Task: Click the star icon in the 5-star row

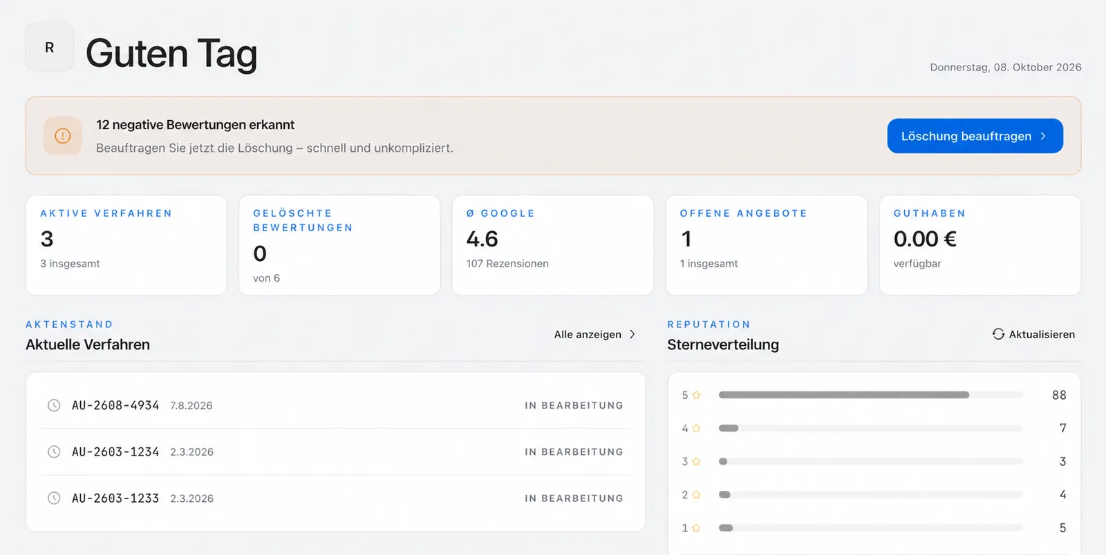Action: (x=696, y=395)
